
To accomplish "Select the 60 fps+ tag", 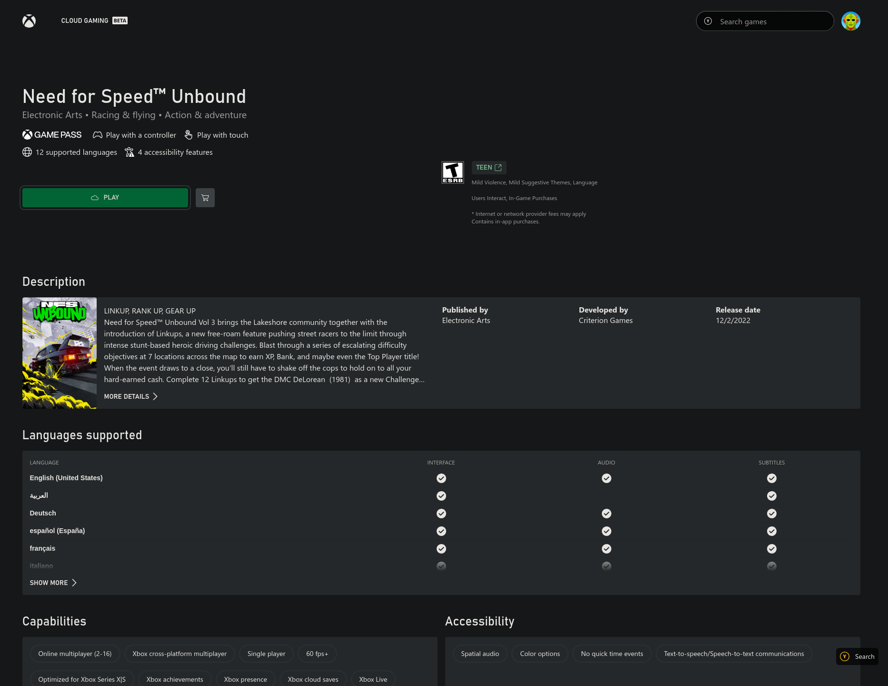I will click(317, 654).
